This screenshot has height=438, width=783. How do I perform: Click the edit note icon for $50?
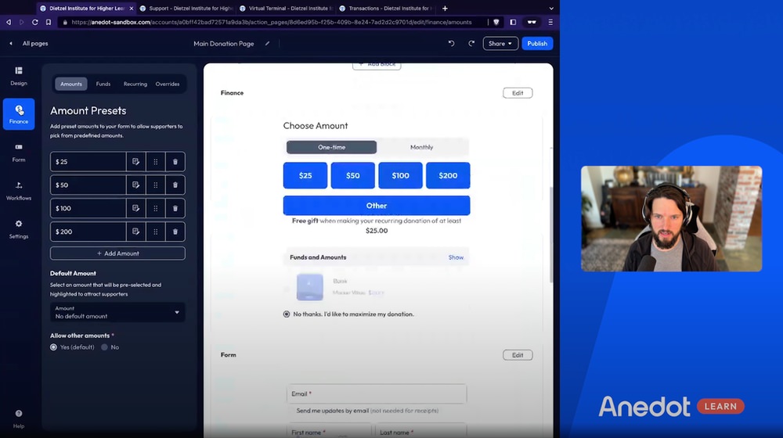pos(135,185)
